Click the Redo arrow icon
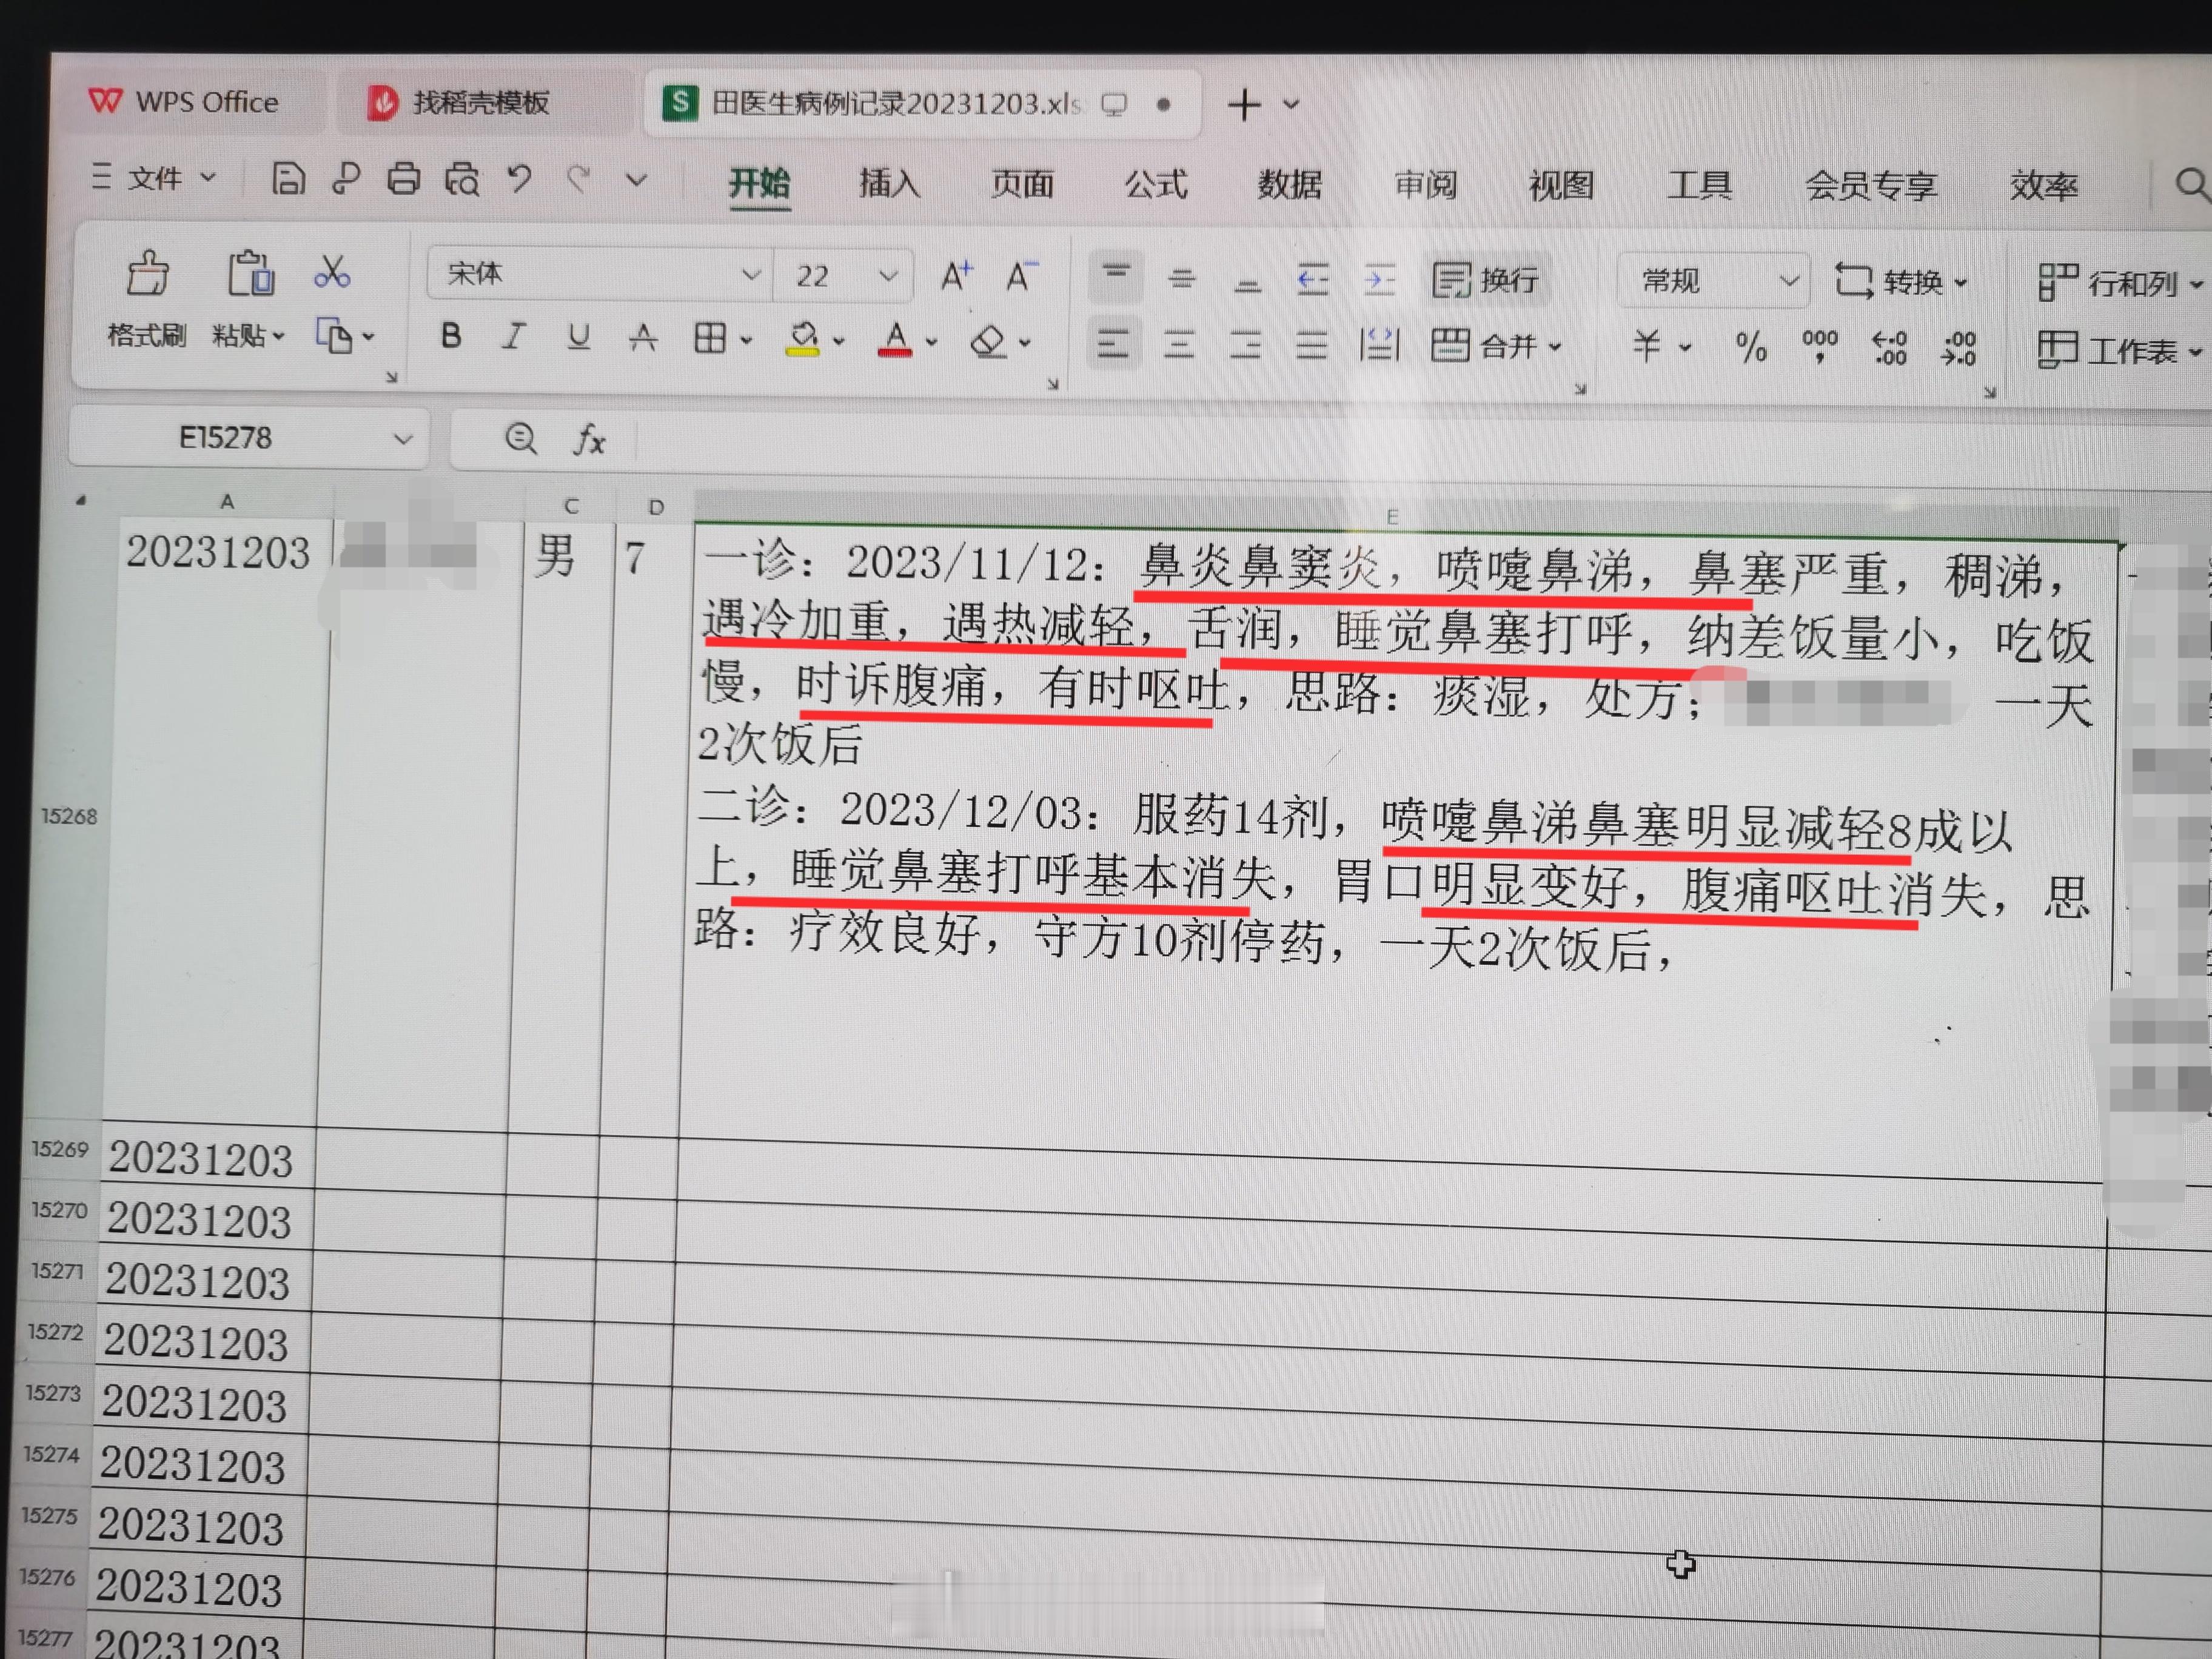 coord(578,180)
